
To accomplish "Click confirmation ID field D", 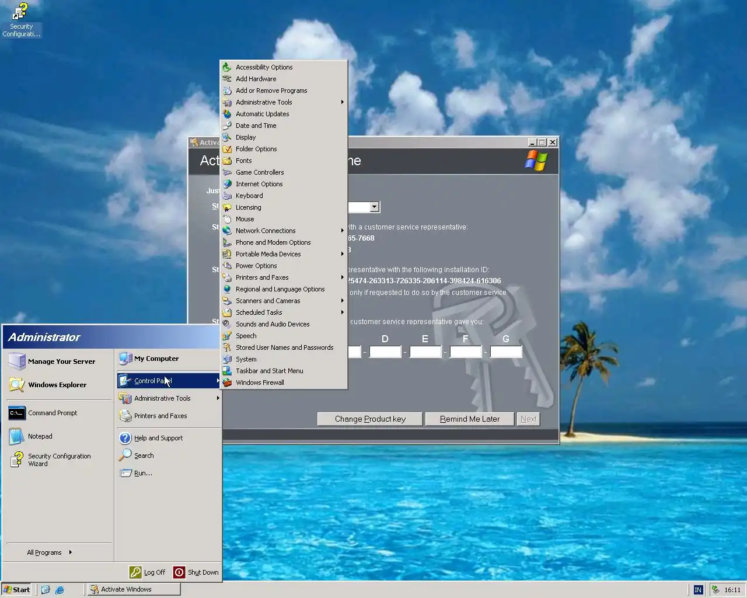I will pyautogui.click(x=385, y=352).
